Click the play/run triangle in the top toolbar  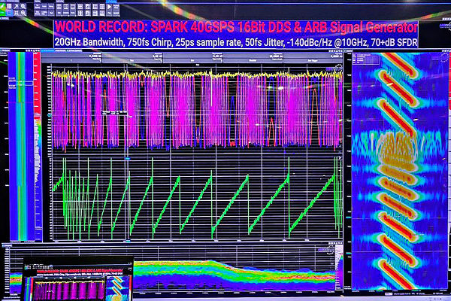[x=110, y=6]
